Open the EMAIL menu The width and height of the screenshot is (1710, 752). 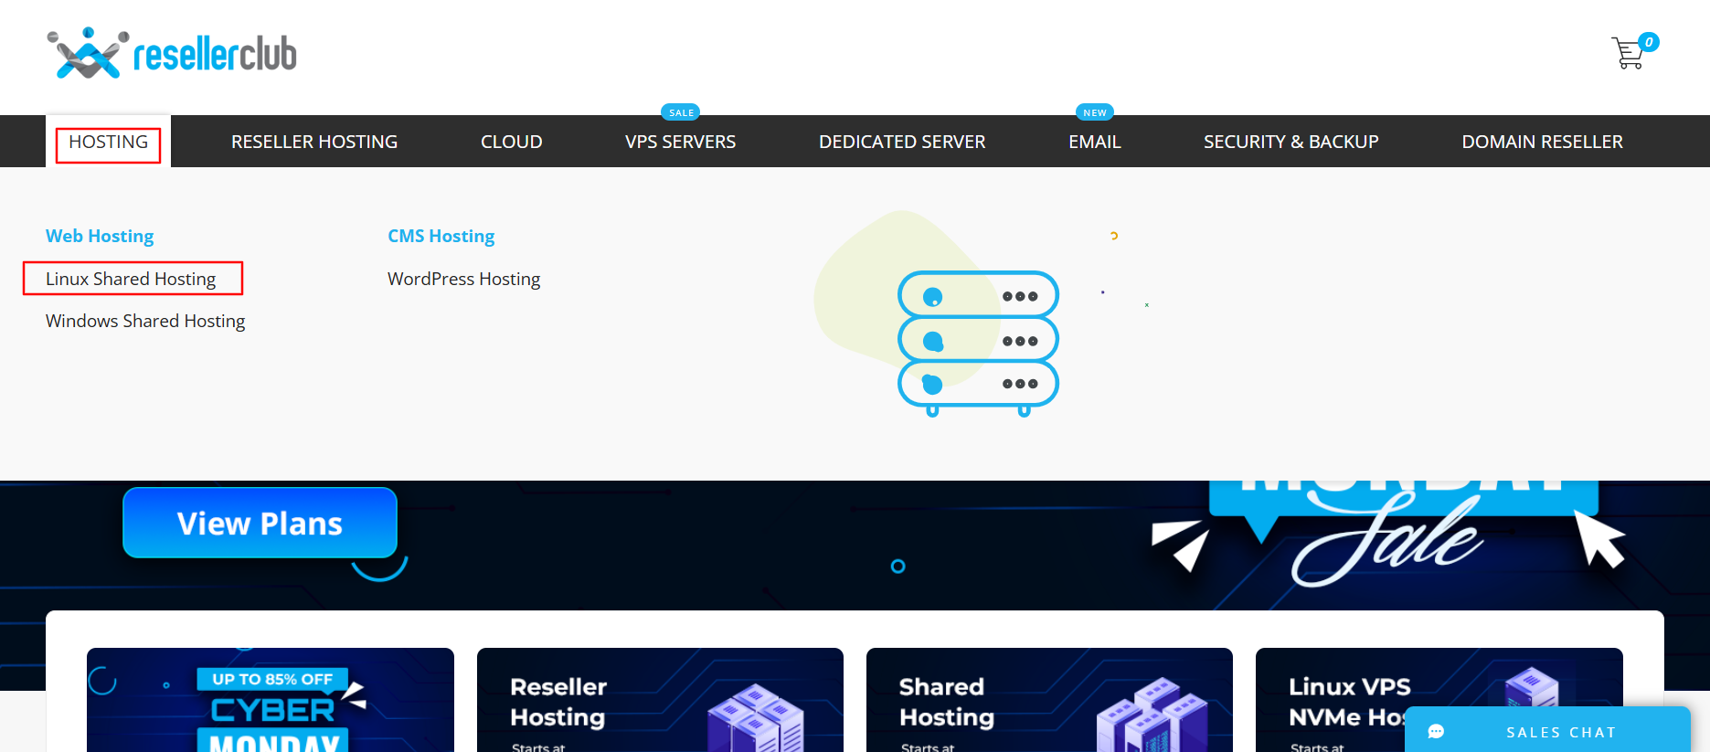click(1095, 142)
